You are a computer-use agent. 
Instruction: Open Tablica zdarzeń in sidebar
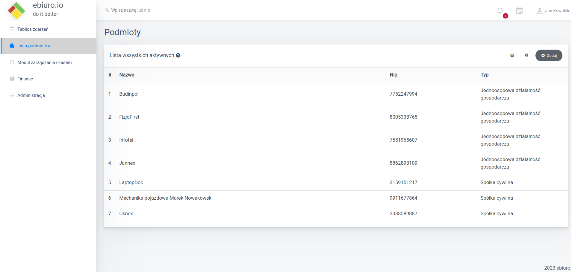point(33,29)
